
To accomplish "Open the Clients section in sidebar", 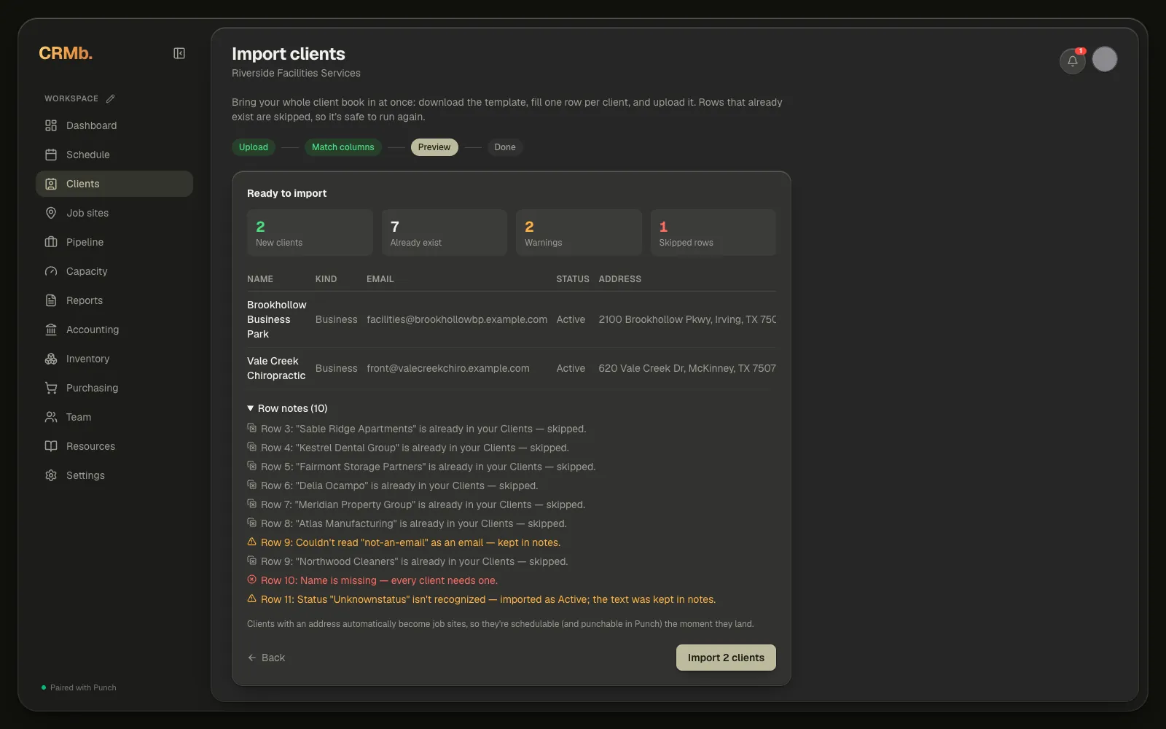I will coord(114,184).
